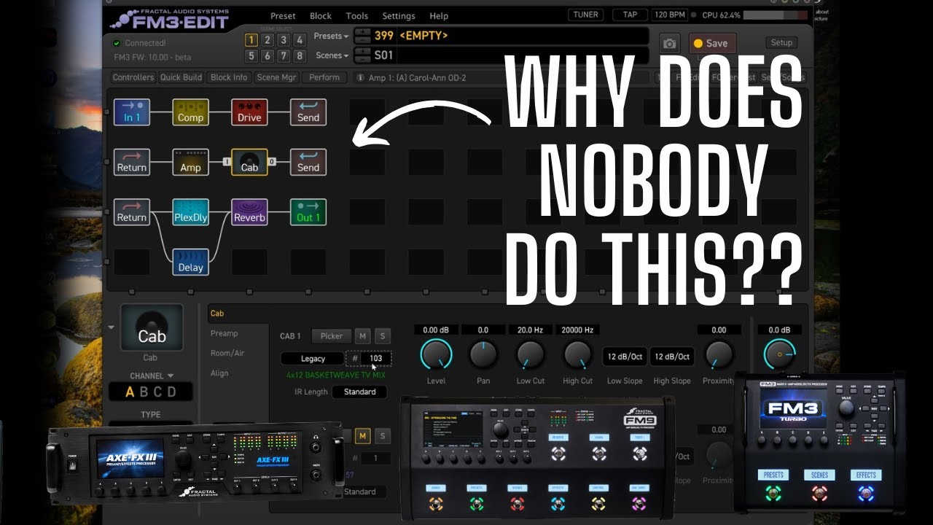
Task: Click the Save button
Action: (711, 44)
